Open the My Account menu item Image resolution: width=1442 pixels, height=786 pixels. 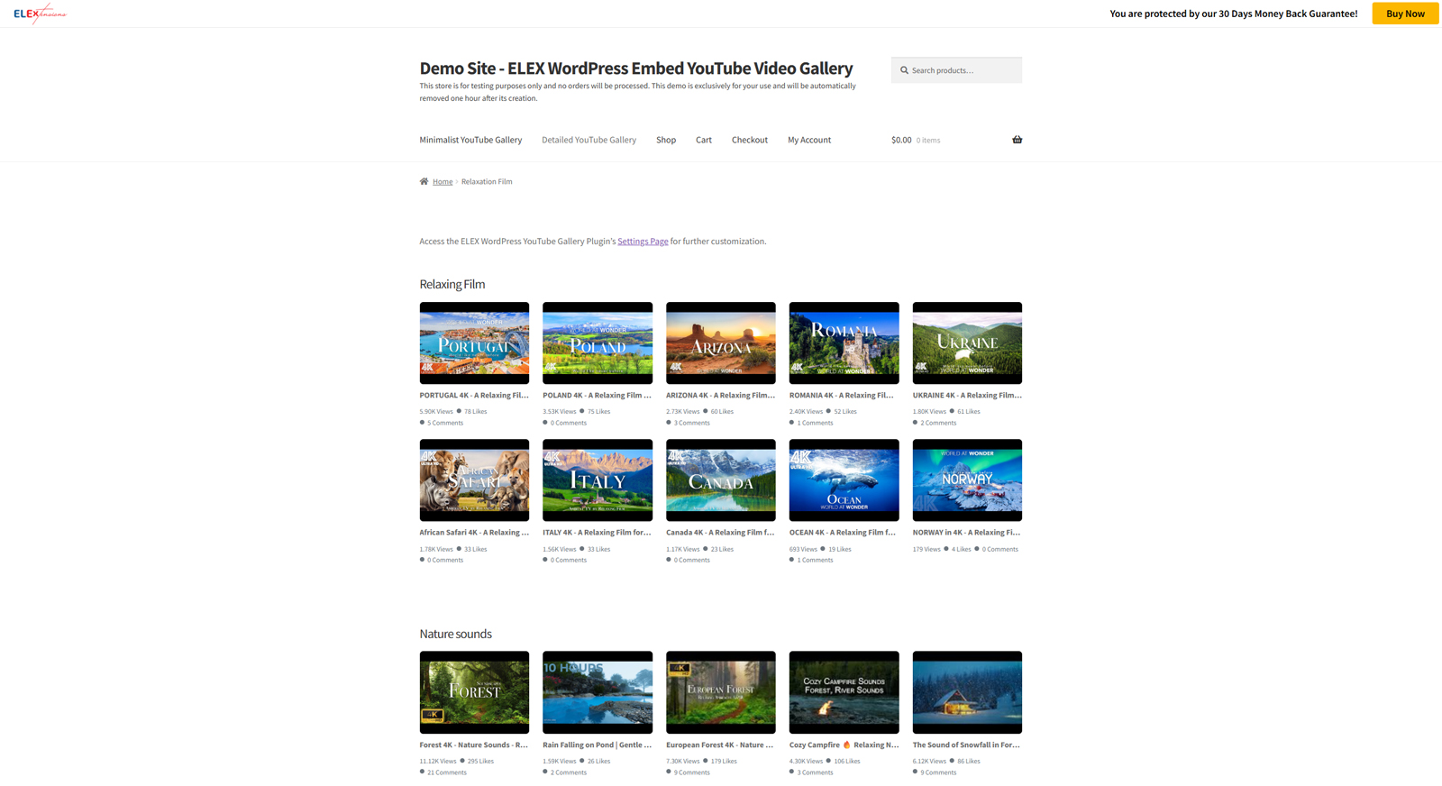coord(809,140)
